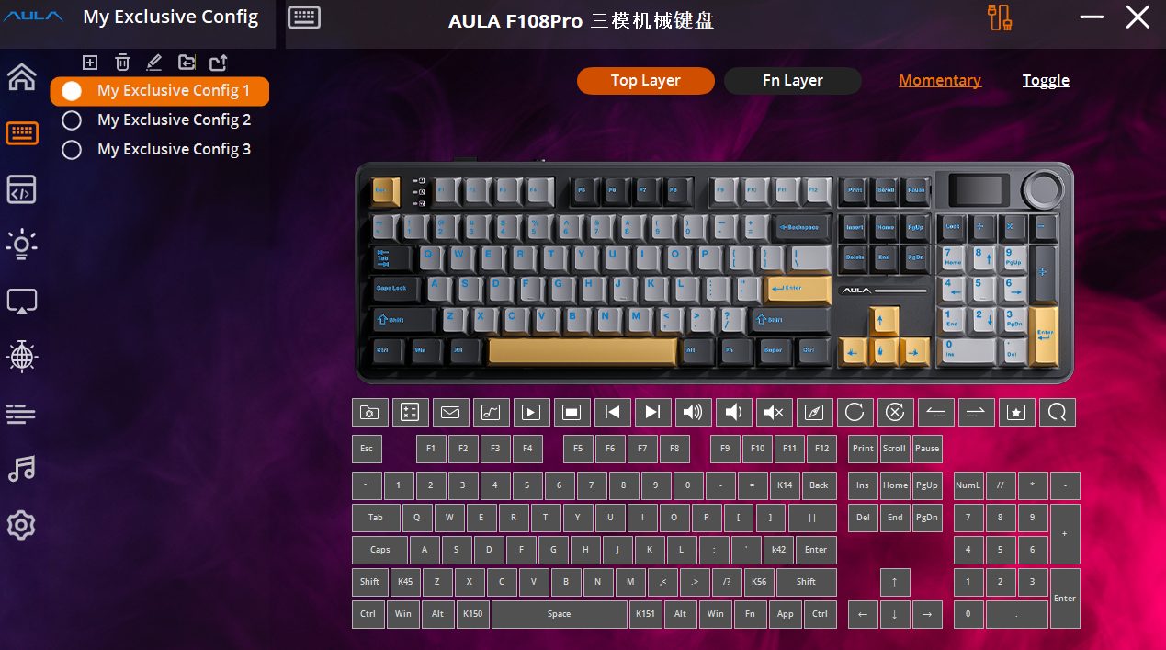Export the config with the share icon

click(x=218, y=63)
